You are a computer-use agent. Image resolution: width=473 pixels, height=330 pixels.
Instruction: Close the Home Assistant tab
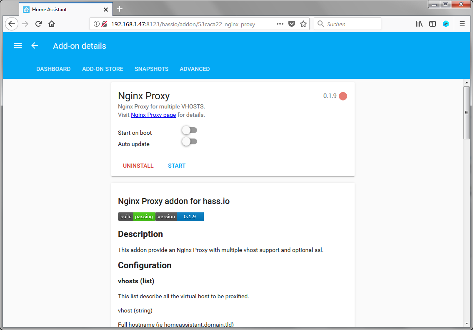click(105, 9)
